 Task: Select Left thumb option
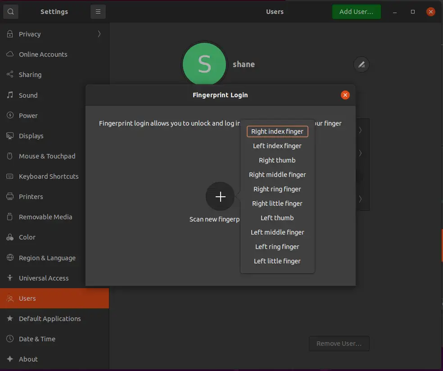[x=277, y=218]
